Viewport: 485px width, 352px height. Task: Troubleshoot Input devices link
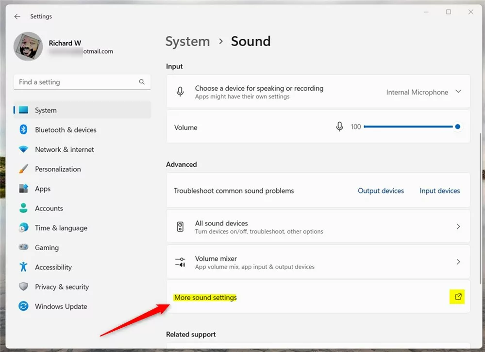pos(439,191)
